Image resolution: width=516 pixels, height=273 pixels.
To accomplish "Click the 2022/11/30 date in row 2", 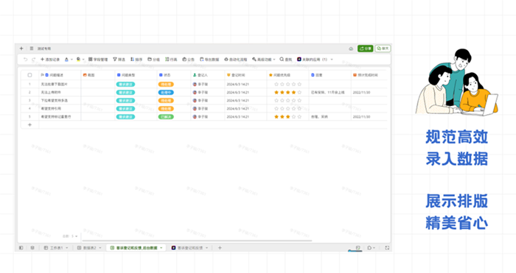I will [x=361, y=93].
